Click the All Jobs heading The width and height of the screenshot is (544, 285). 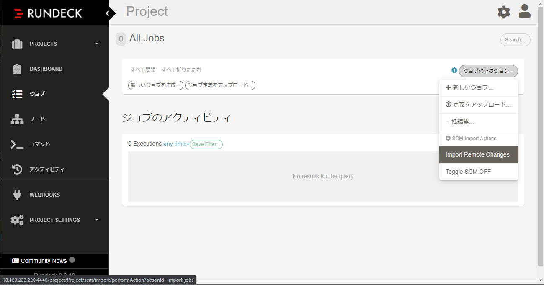pos(147,38)
